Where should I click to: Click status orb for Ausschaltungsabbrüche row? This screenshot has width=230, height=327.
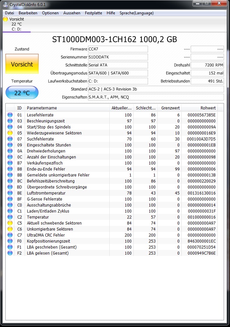click(10, 205)
